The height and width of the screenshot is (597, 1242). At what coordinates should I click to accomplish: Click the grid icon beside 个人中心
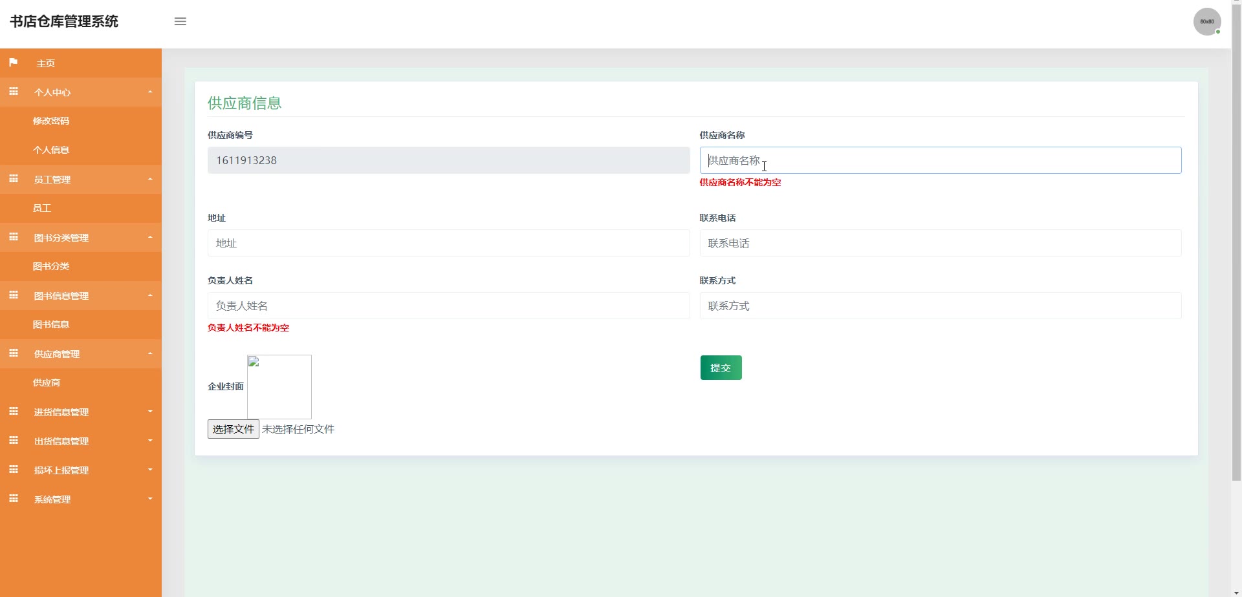point(13,92)
